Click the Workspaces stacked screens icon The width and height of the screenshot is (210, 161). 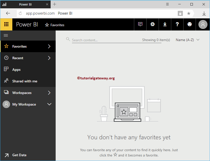(6, 92)
